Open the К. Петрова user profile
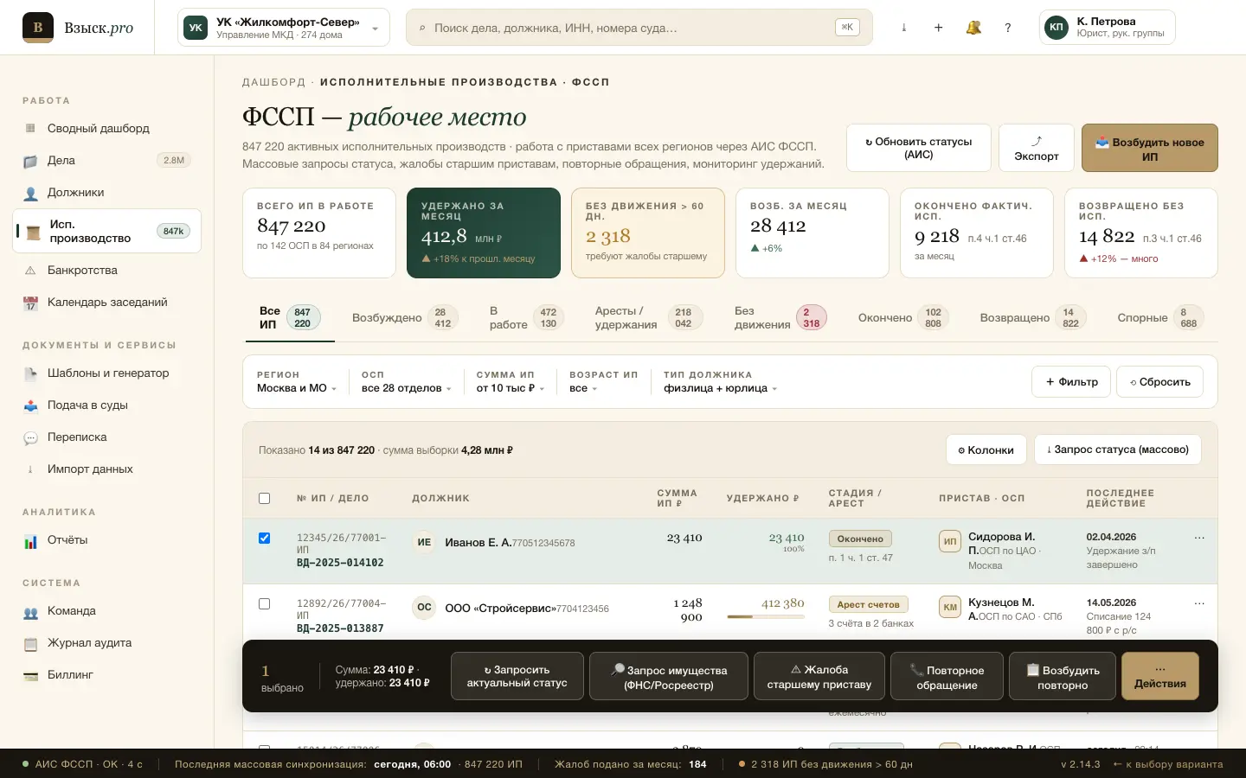The image size is (1246, 778). 1108,28
